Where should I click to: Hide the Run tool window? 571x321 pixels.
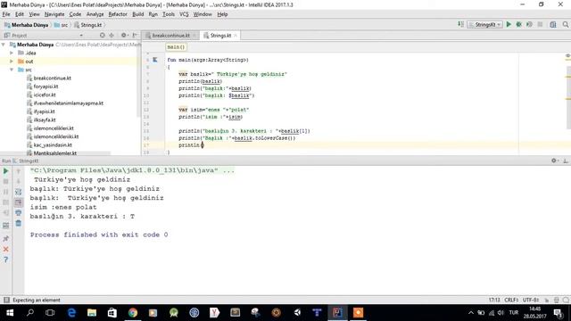click(566, 160)
